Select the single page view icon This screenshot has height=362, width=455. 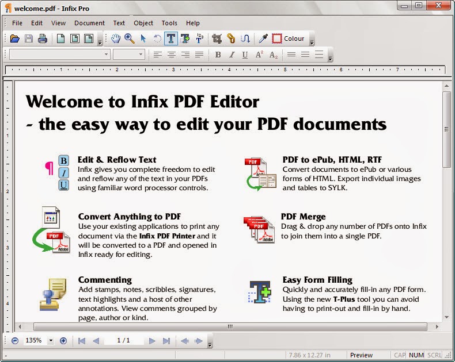coord(60,38)
